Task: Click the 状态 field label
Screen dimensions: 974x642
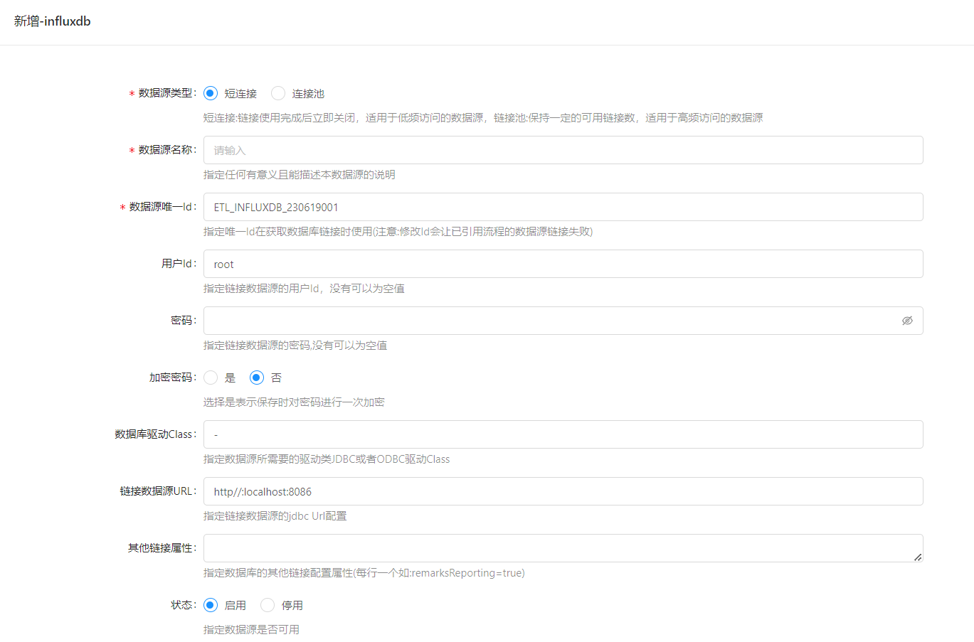Action: (x=182, y=605)
